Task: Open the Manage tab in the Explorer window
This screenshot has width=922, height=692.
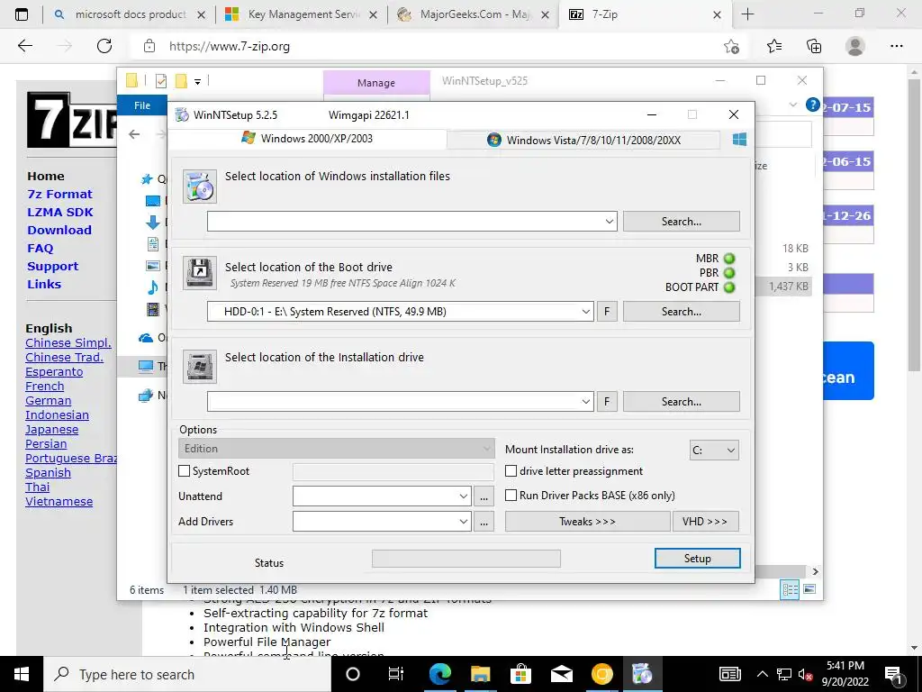Action: 376,83
